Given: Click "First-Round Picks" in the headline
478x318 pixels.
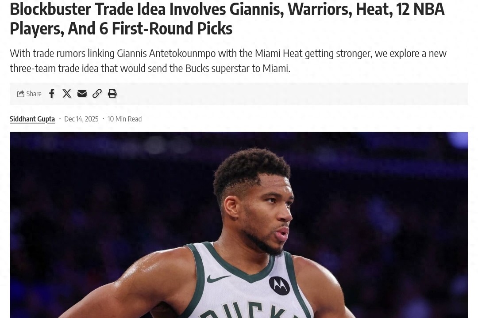Looking at the screenshot, I should [172, 29].
